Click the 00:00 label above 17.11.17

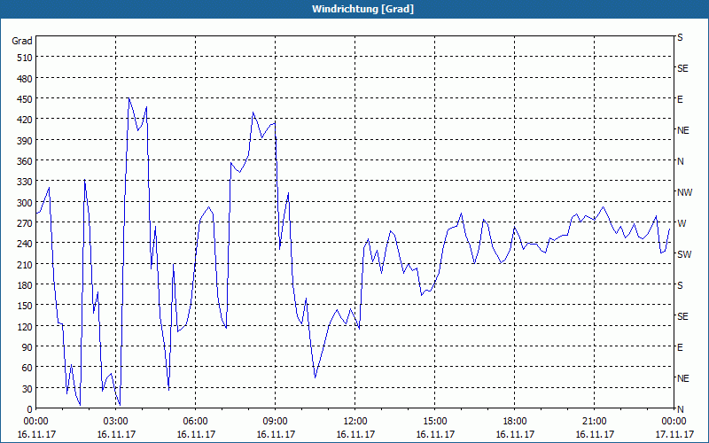click(674, 422)
